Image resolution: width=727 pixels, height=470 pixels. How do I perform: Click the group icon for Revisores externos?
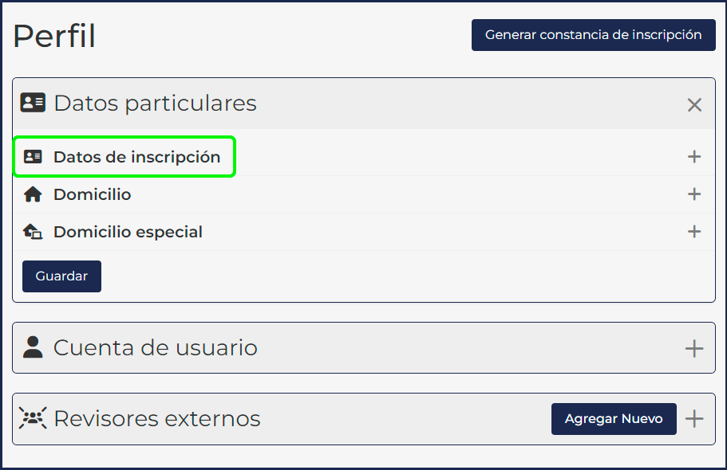coord(33,418)
